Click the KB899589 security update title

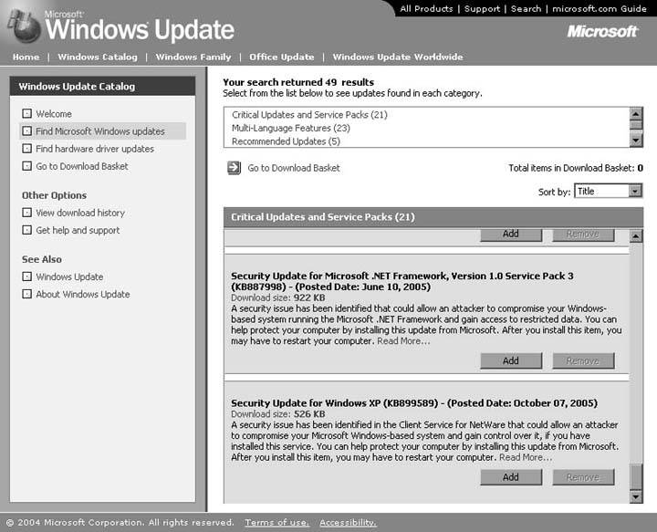click(414, 403)
